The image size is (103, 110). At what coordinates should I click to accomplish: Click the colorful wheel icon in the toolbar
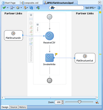(18, 8)
